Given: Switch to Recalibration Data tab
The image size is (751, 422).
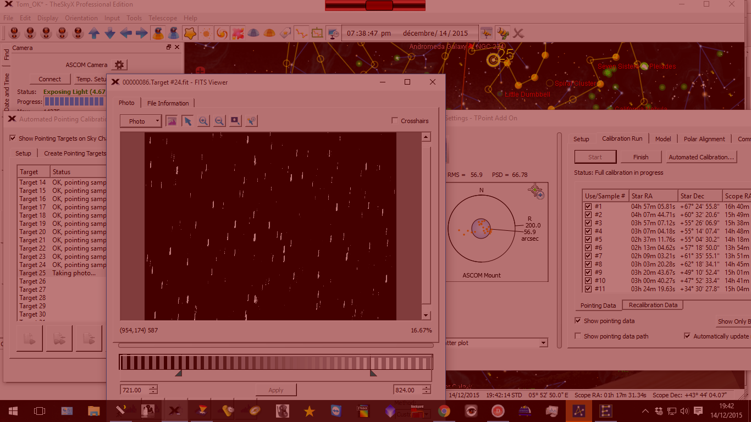Looking at the screenshot, I should coord(653,305).
